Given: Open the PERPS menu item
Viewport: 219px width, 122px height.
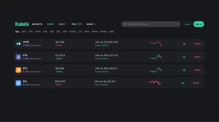Looking at the screenshot, I should (x=51, y=24).
